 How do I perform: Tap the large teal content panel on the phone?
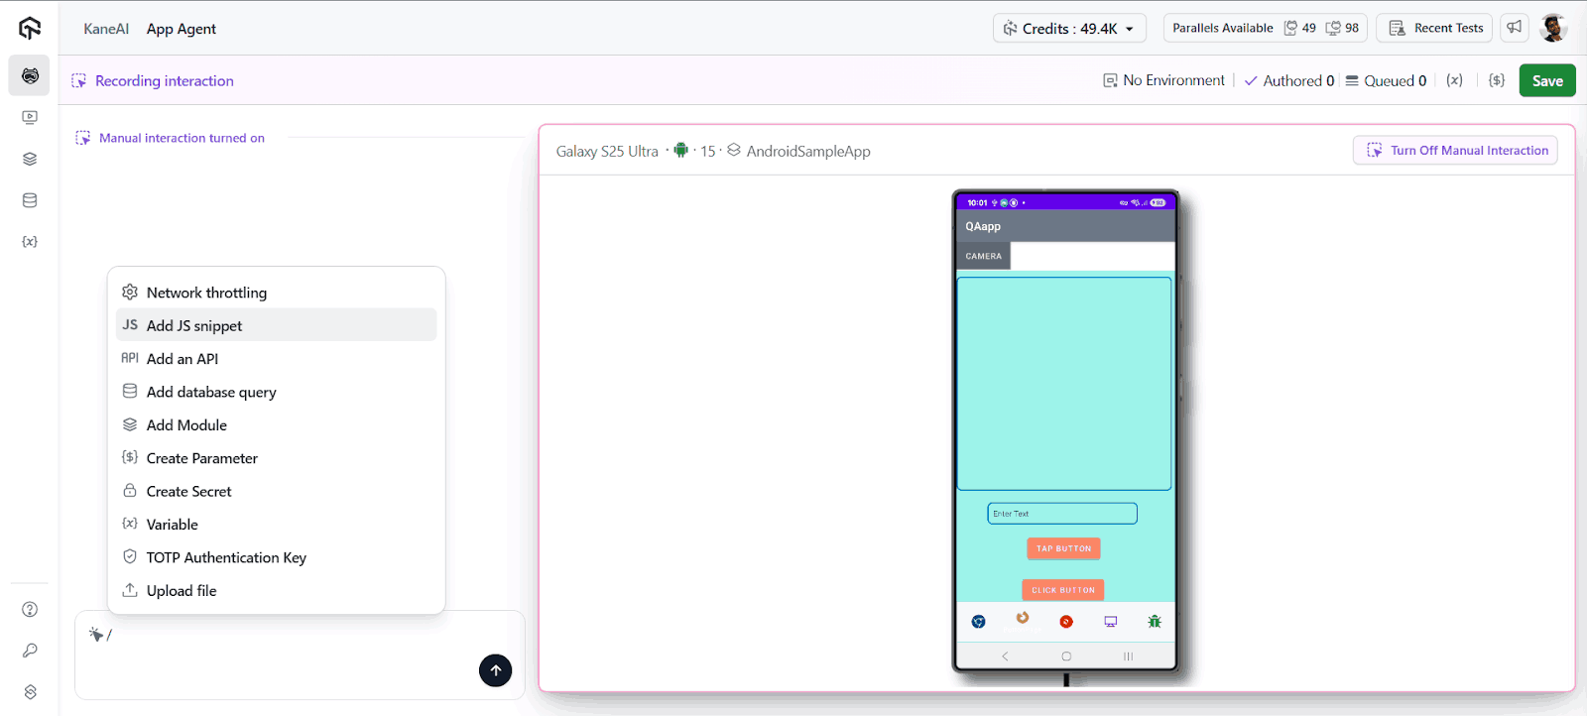[1064, 384]
